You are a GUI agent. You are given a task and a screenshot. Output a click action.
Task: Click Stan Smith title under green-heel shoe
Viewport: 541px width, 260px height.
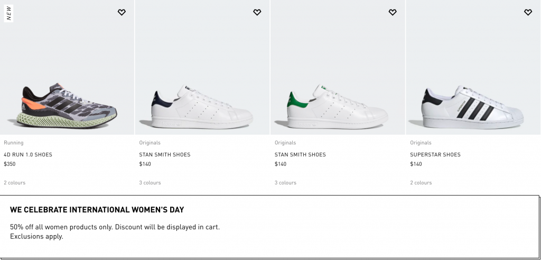point(300,155)
